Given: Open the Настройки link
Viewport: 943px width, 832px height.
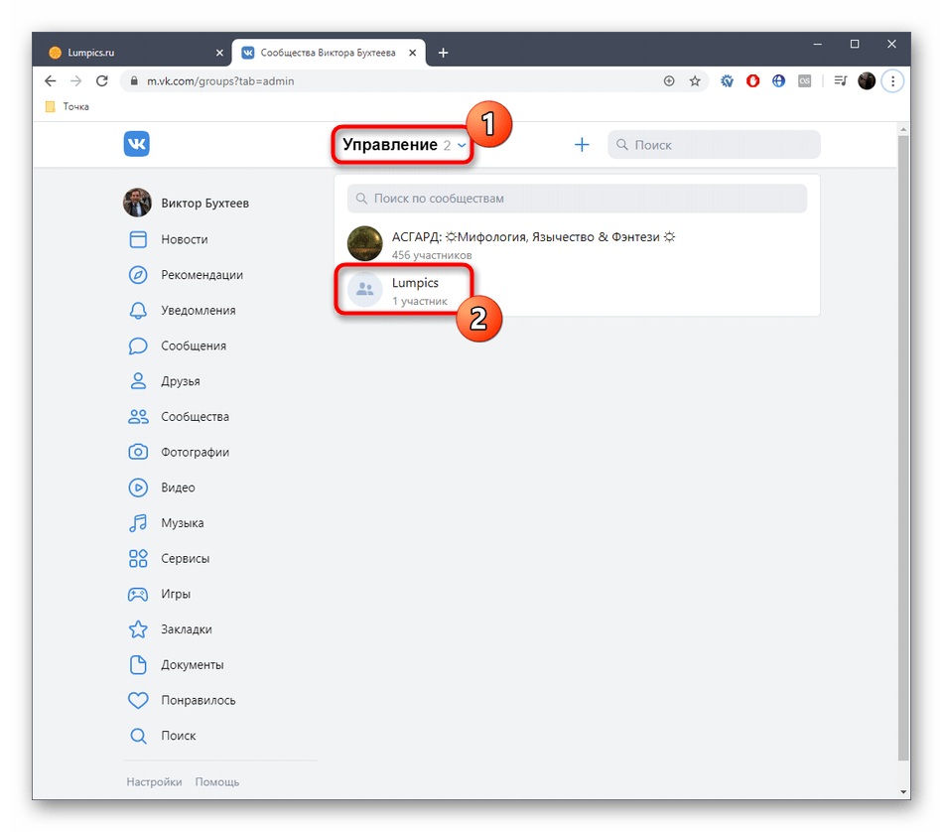Looking at the screenshot, I should click(x=154, y=781).
